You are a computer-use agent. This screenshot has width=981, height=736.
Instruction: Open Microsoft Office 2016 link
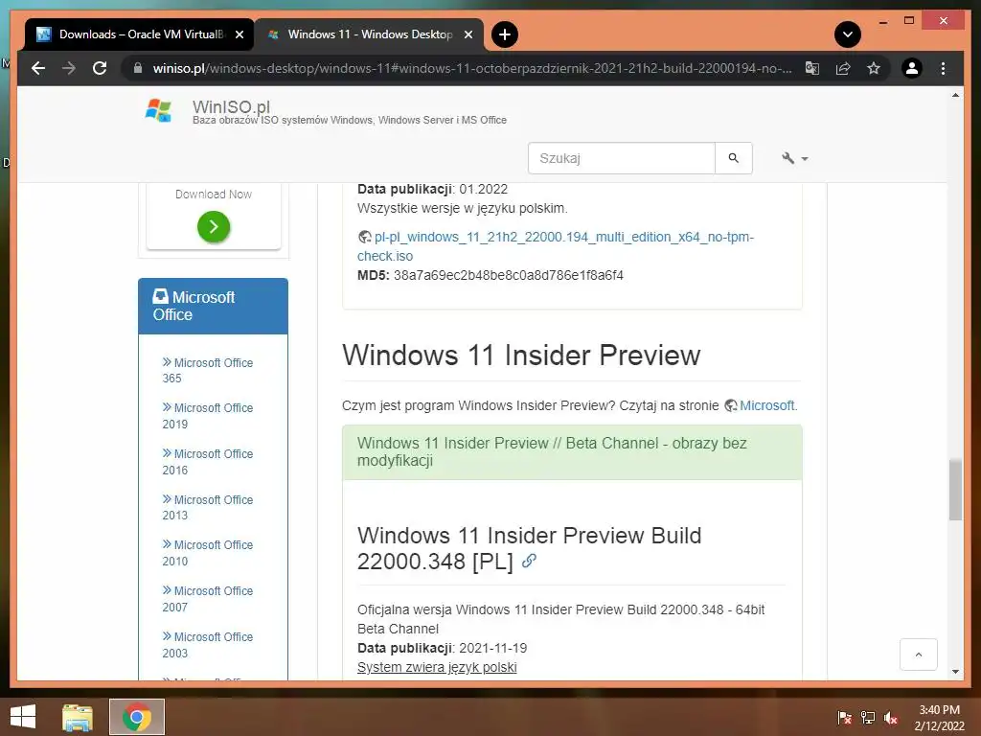(207, 462)
